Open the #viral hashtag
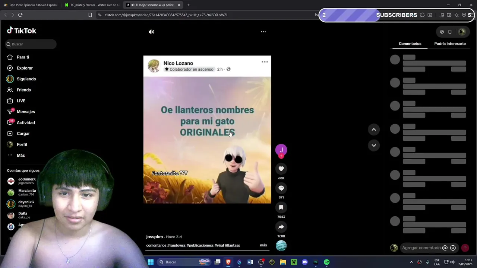Viewport: 477px width, 268px height. point(219,245)
